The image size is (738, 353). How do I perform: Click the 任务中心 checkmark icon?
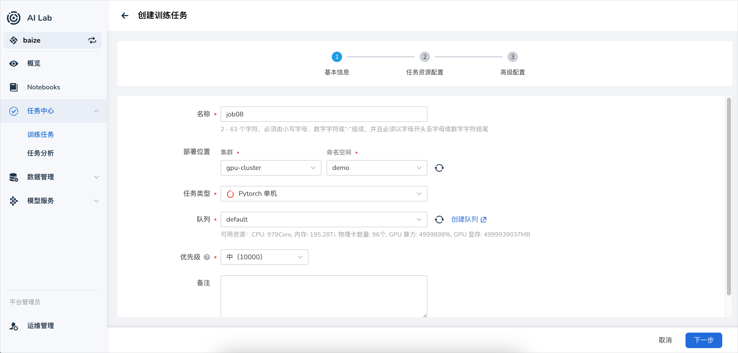pyautogui.click(x=13, y=111)
